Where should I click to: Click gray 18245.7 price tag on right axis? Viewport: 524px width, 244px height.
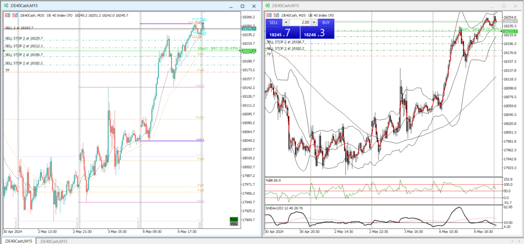tap(510, 21)
